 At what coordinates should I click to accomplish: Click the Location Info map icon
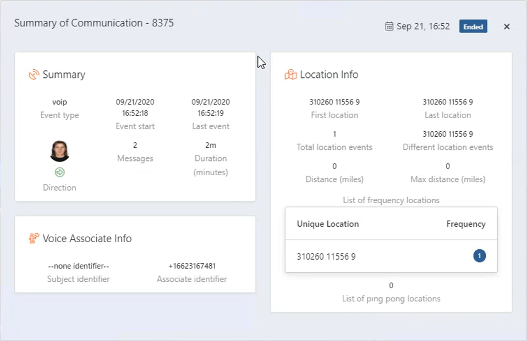coord(290,75)
